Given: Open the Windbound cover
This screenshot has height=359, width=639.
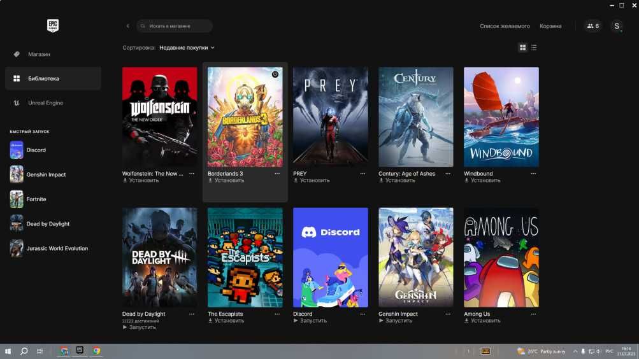Looking at the screenshot, I should [x=501, y=117].
